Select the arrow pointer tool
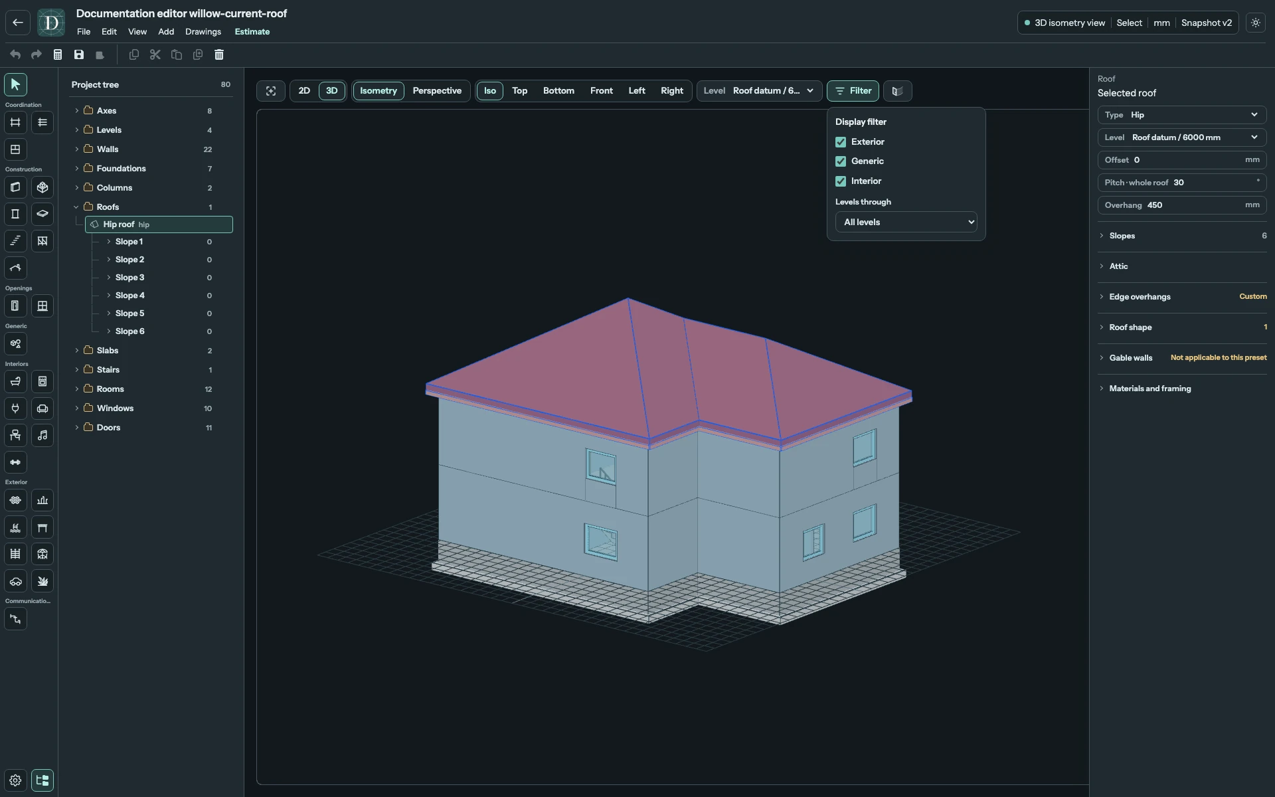 point(15,84)
